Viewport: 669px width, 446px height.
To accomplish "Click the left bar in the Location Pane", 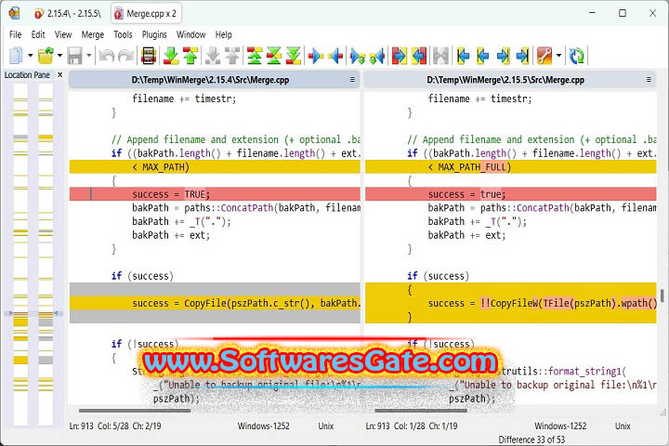I will point(20,254).
